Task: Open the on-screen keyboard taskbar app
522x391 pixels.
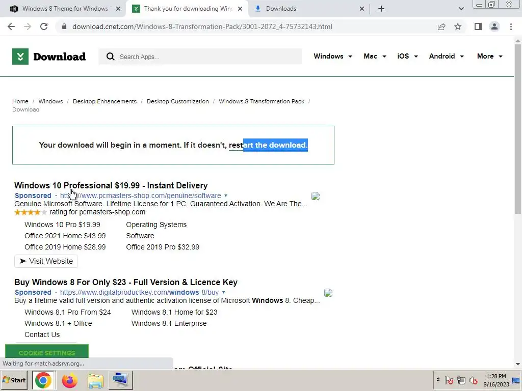Action: 120,380
